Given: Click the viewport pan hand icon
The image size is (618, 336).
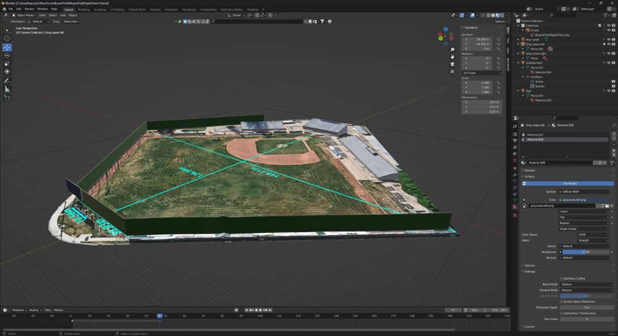Looking at the screenshot, I should 452,57.
